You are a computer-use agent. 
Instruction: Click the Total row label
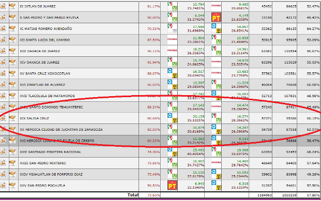133,195
